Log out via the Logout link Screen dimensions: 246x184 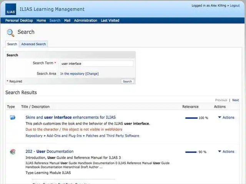coord(235,6)
